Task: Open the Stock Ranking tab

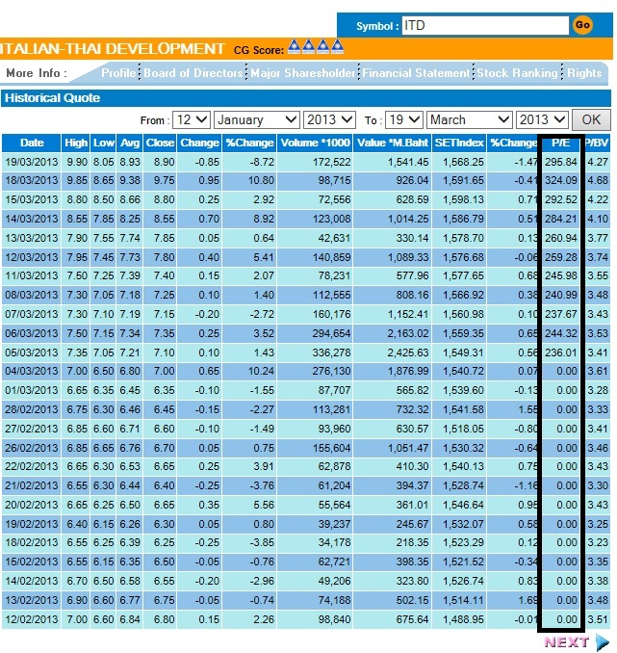Action: [x=517, y=73]
